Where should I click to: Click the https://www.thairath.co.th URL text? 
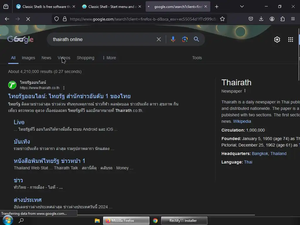point(40,88)
